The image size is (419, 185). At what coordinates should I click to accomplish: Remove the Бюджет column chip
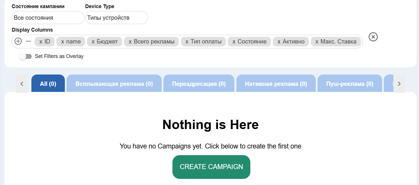[x=93, y=42]
